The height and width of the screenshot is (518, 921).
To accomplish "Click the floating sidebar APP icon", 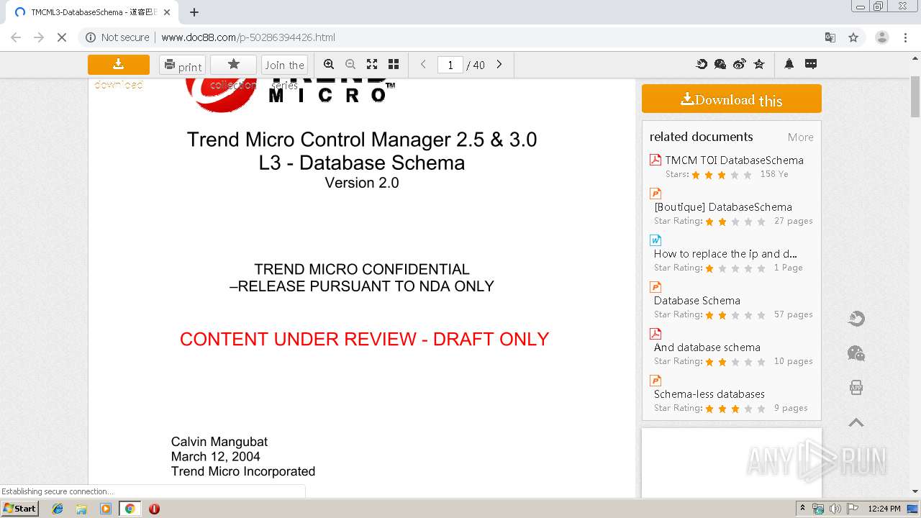I will 856,388.
